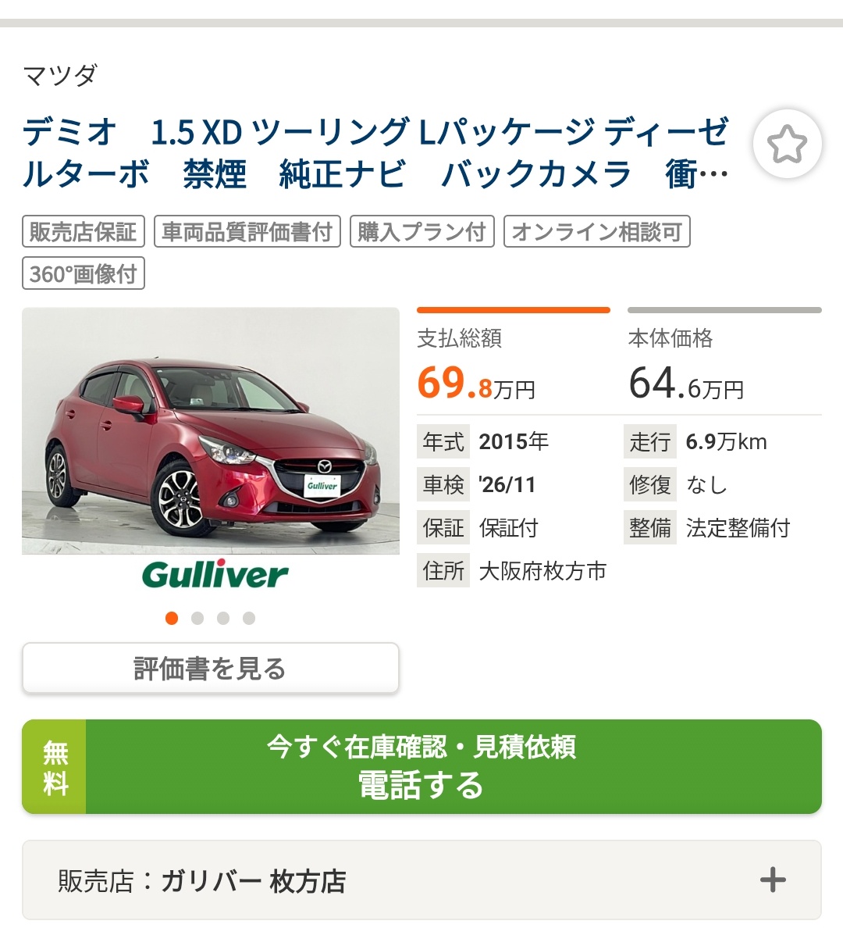Select the オンライン相談可 tag
Viewport: 843px width, 935px height.
597,231
